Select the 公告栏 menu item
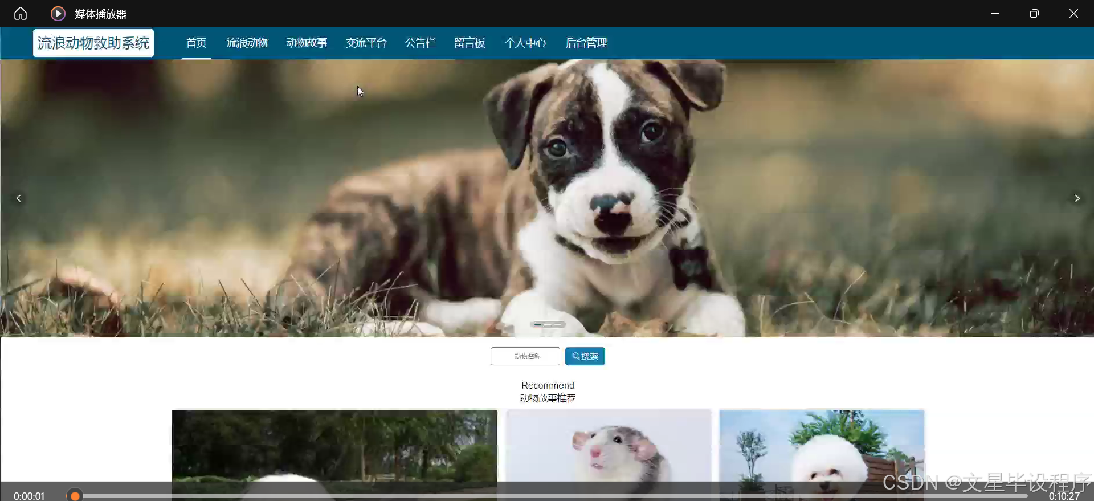This screenshot has width=1094, height=501. [x=421, y=43]
